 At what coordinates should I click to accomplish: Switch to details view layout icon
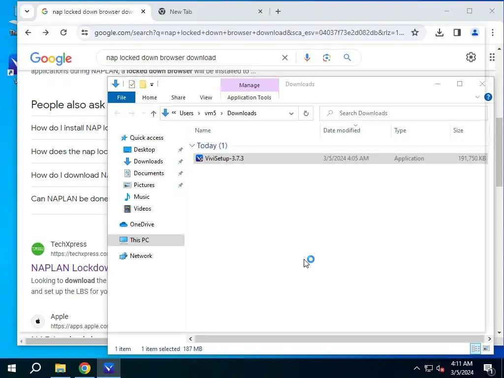[x=476, y=348]
